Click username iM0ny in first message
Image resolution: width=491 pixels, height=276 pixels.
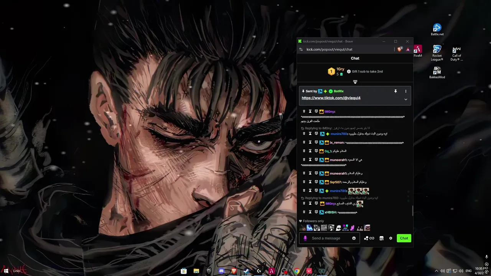coord(330,112)
